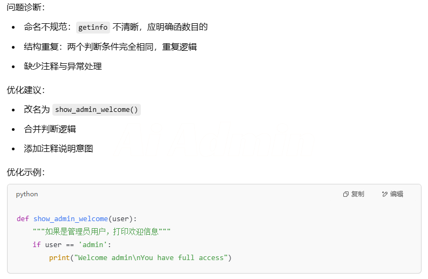
Task: Click the 缺少注释与异常处理 bullet item
Action: (x=63, y=66)
